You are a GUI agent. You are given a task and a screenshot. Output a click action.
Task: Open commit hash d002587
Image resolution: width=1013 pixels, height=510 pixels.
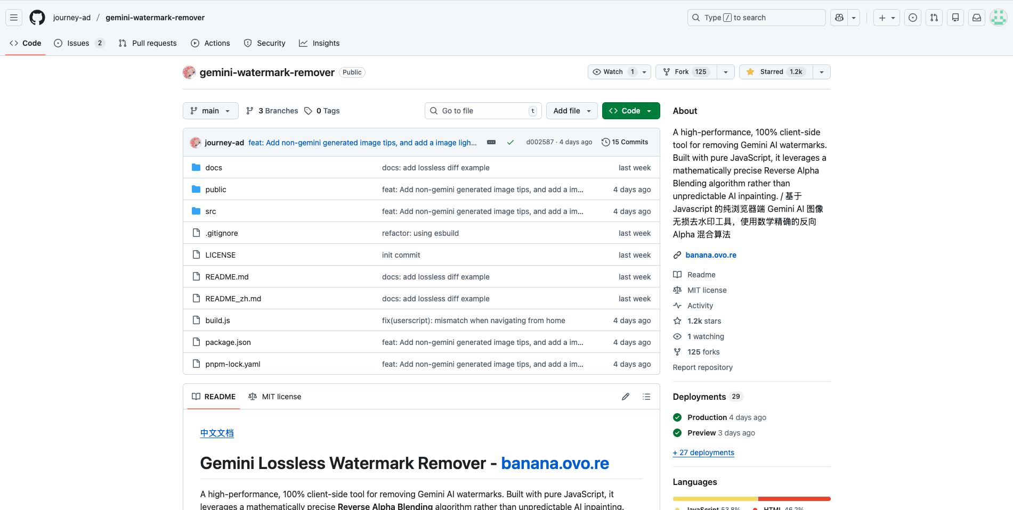tap(540, 142)
